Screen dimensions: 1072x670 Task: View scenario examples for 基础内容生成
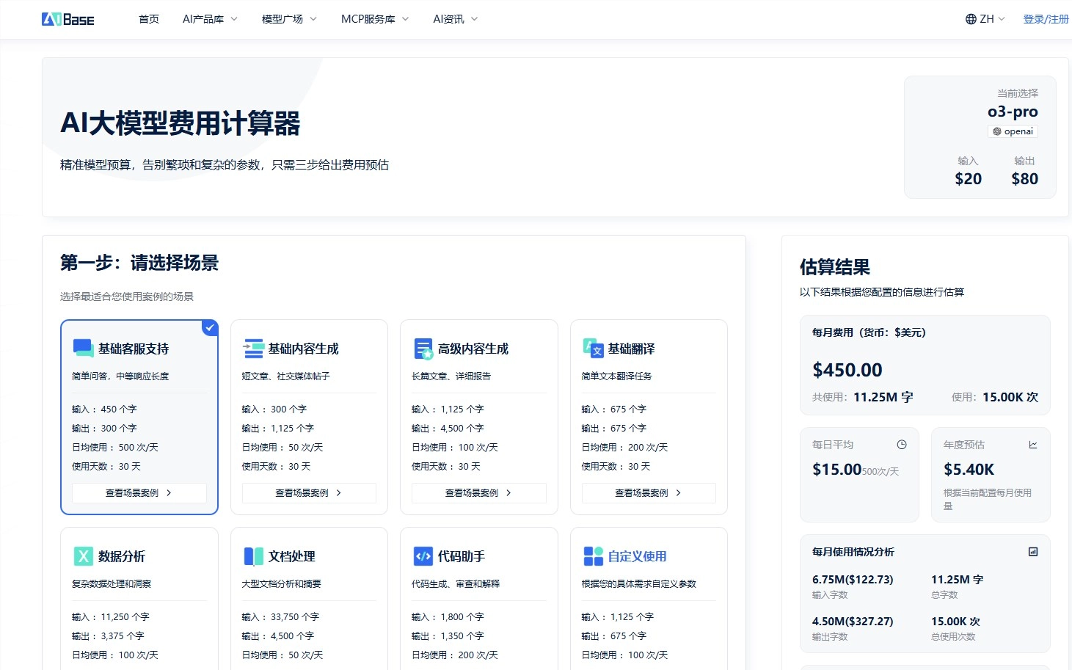(x=309, y=493)
